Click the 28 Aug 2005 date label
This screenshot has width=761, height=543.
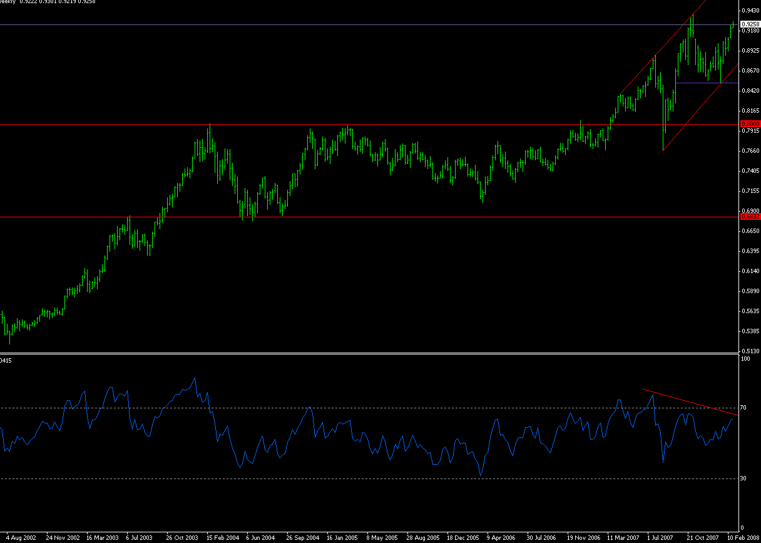424,537
